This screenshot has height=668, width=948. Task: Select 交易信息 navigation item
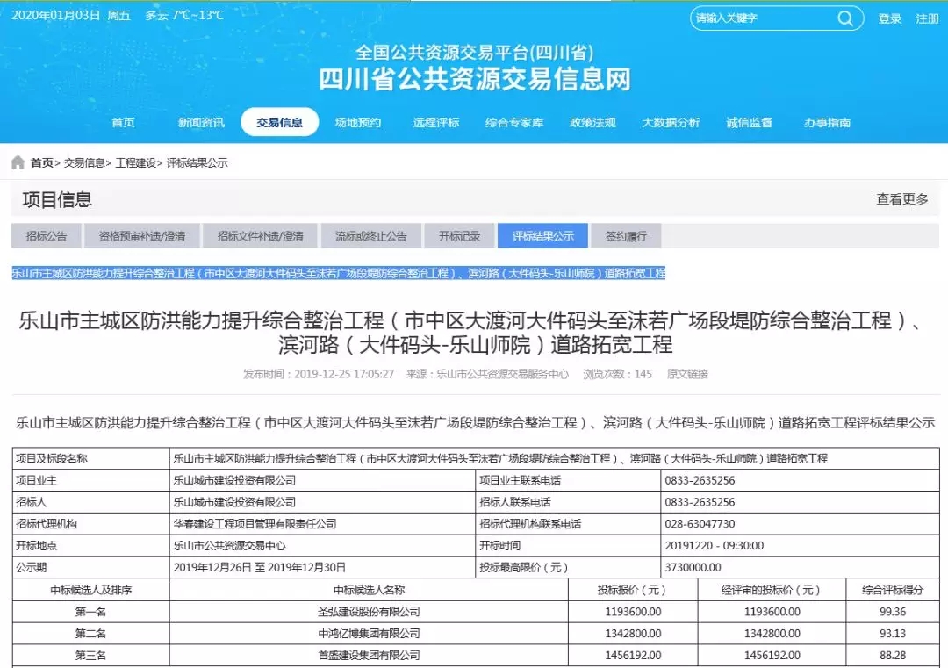[x=279, y=123]
